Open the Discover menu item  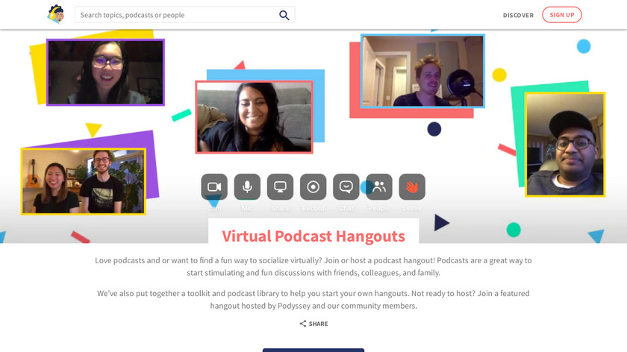518,15
